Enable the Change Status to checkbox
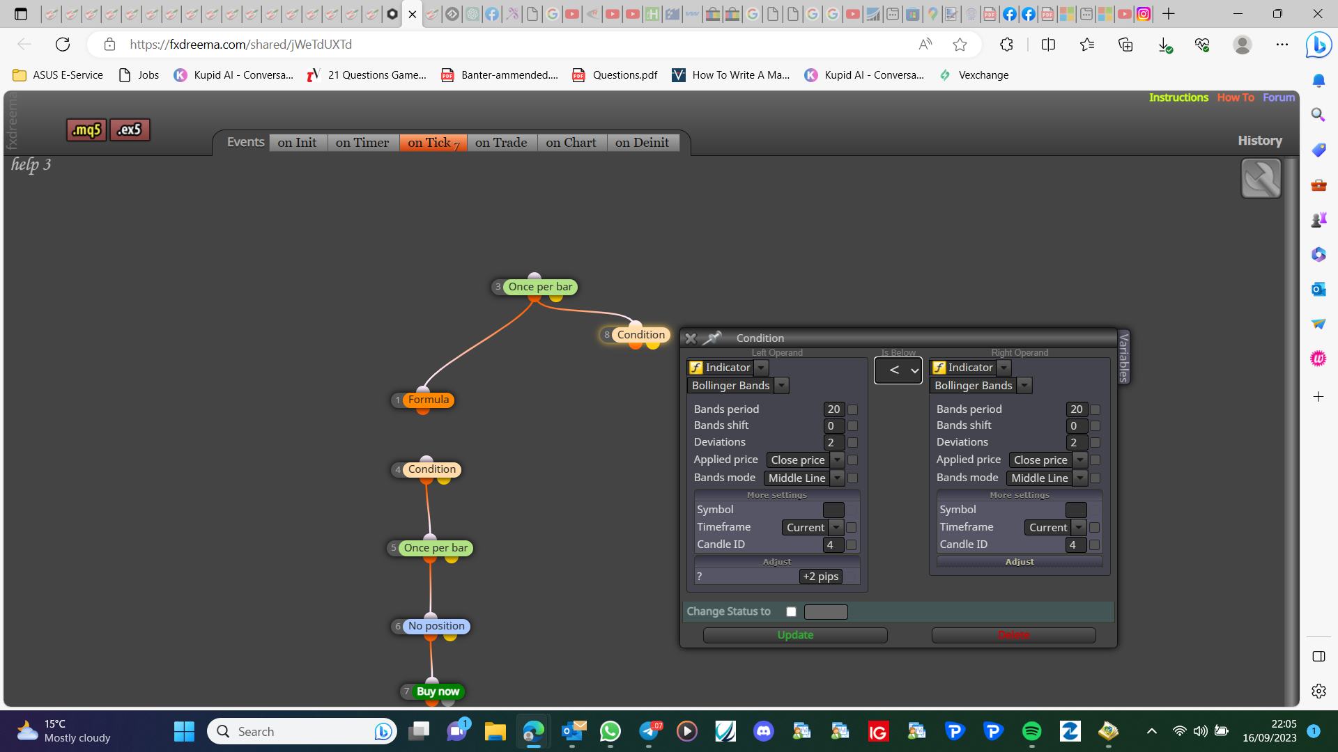Viewport: 1338px width, 752px height. click(791, 612)
